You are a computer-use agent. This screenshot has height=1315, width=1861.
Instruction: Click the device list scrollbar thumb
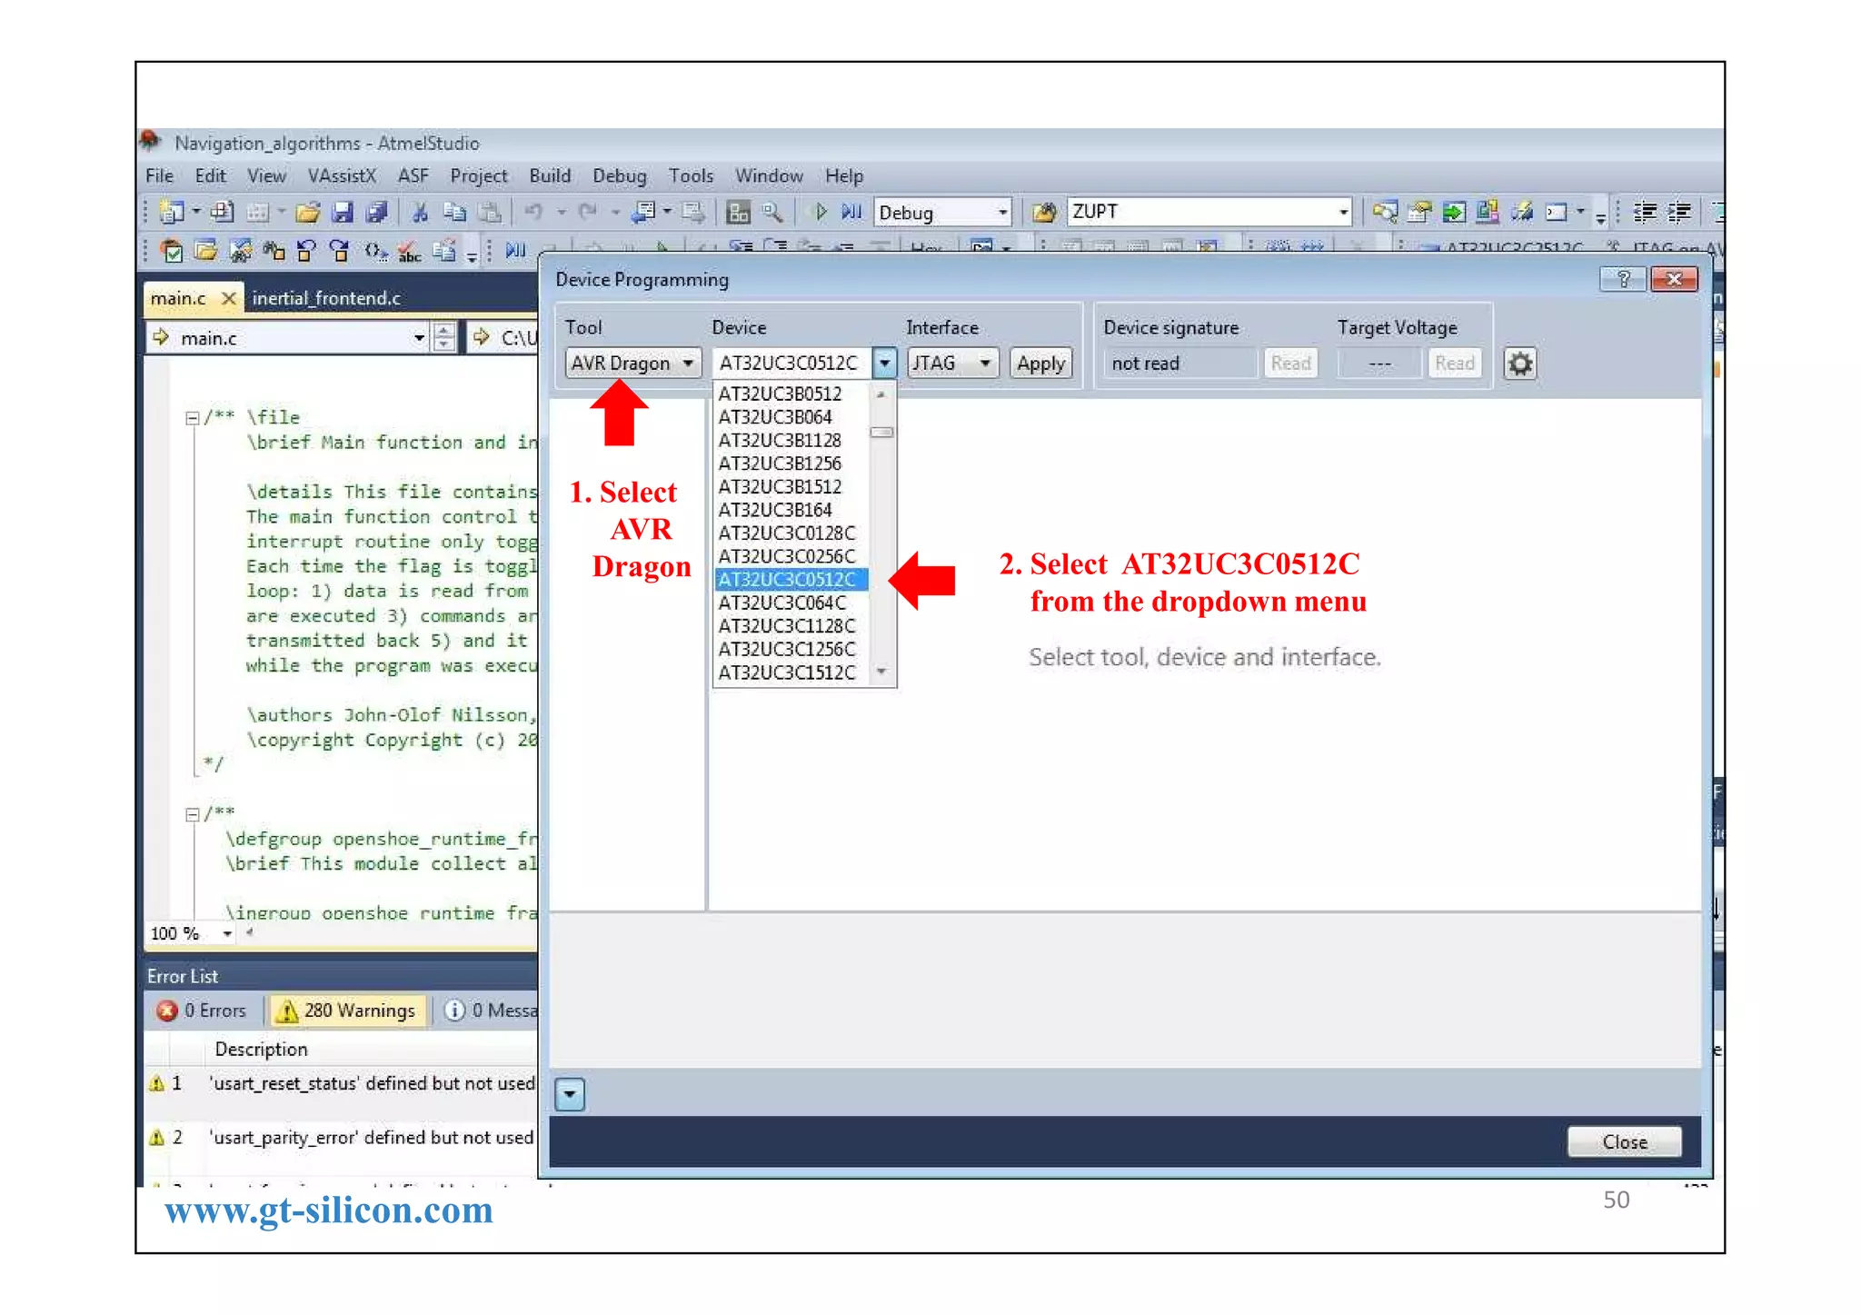(881, 433)
